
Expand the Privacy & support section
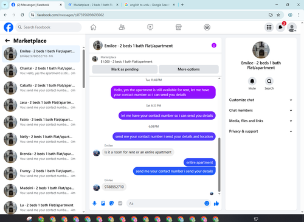[261, 131]
